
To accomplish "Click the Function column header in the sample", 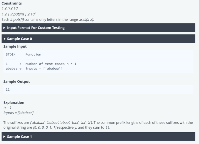I will click(x=33, y=54).
